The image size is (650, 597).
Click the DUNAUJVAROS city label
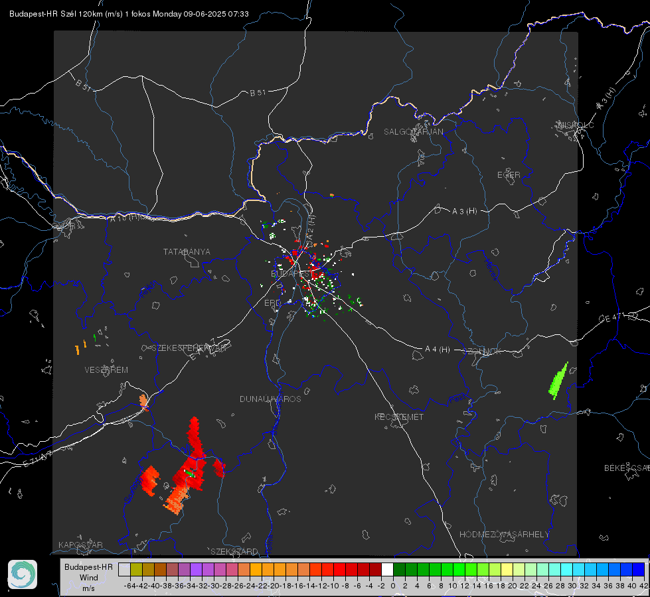tap(270, 399)
